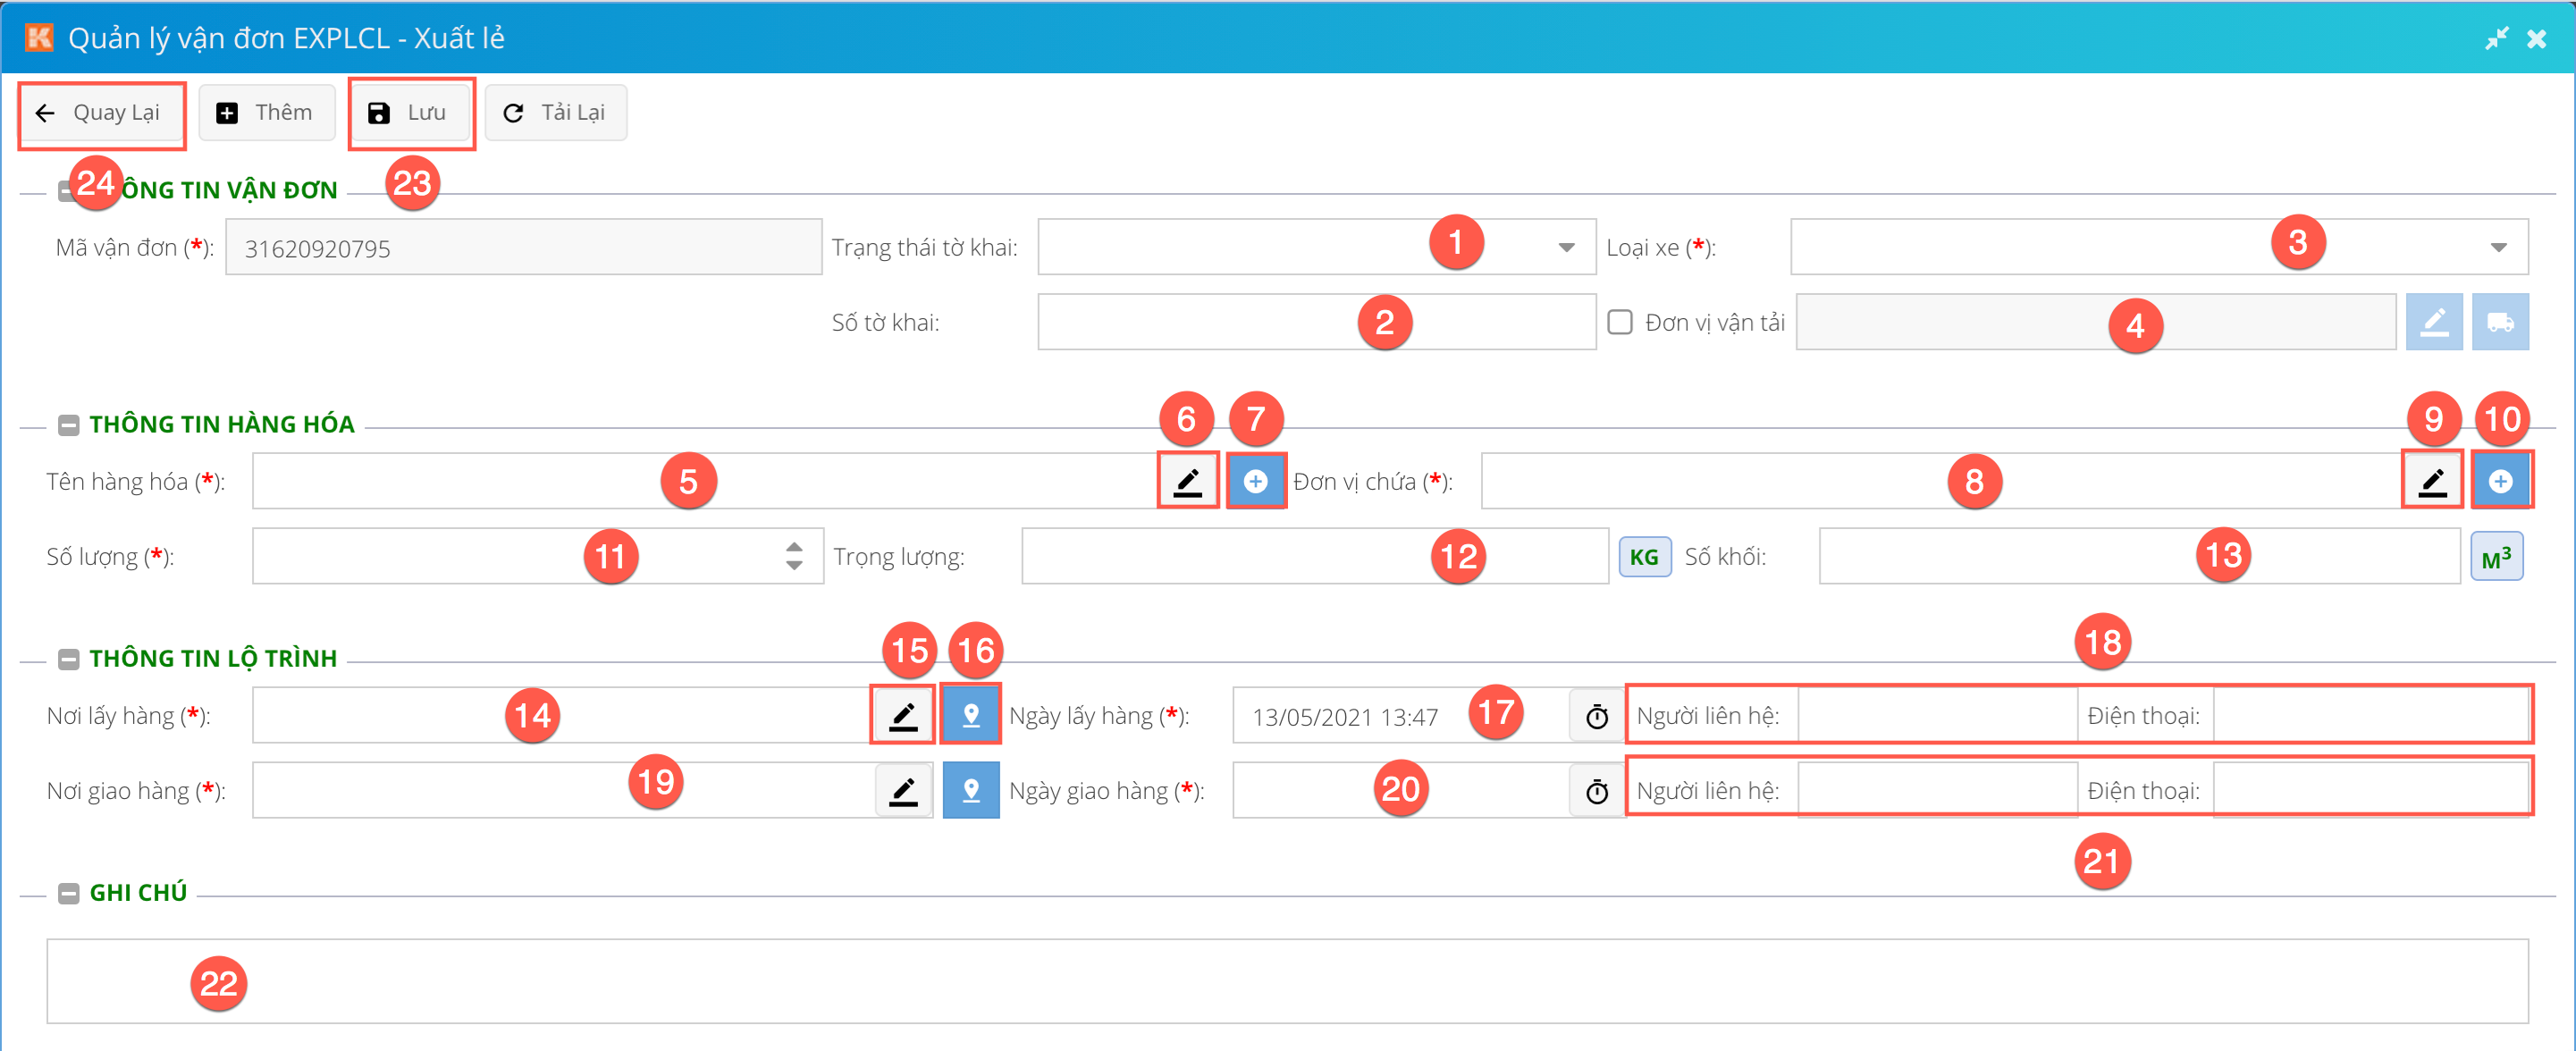Click the Tải Lại reload button

[555, 113]
